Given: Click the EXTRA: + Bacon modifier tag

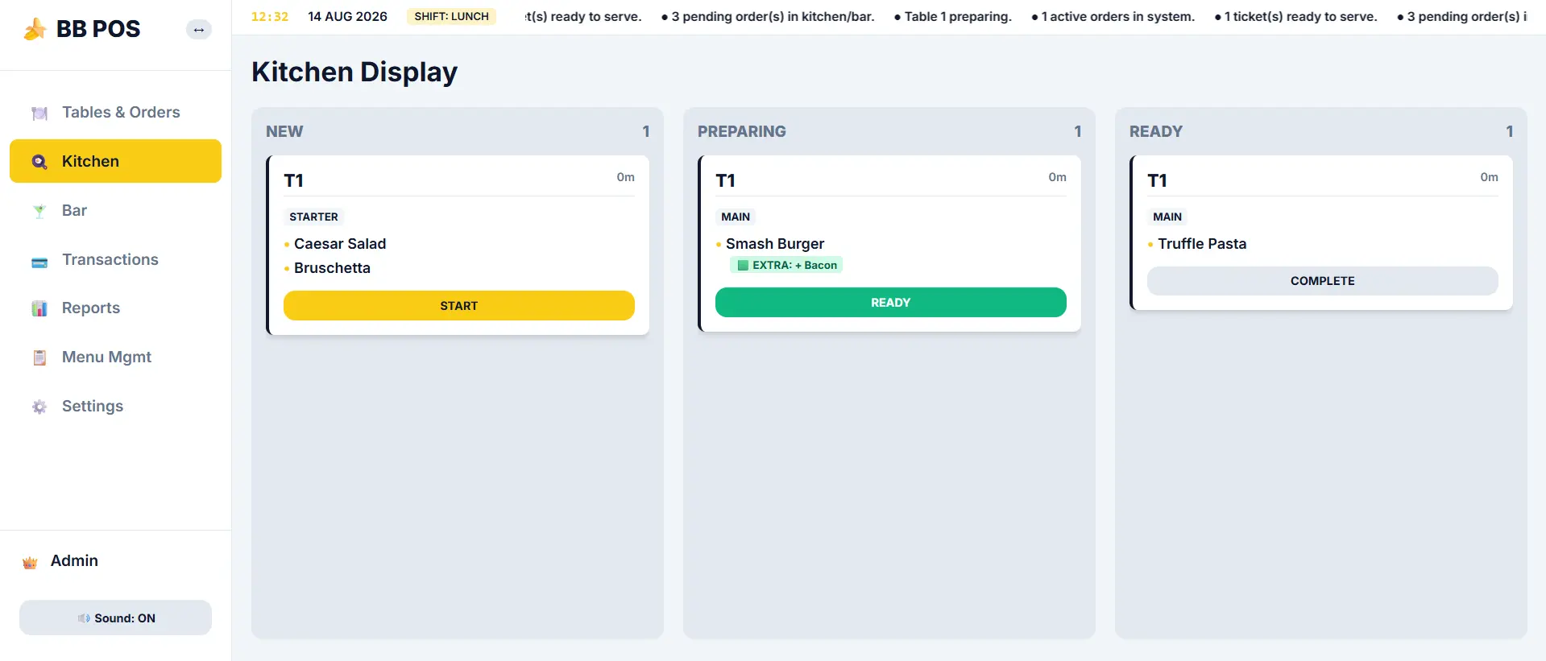Looking at the screenshot, I should 786,265.
